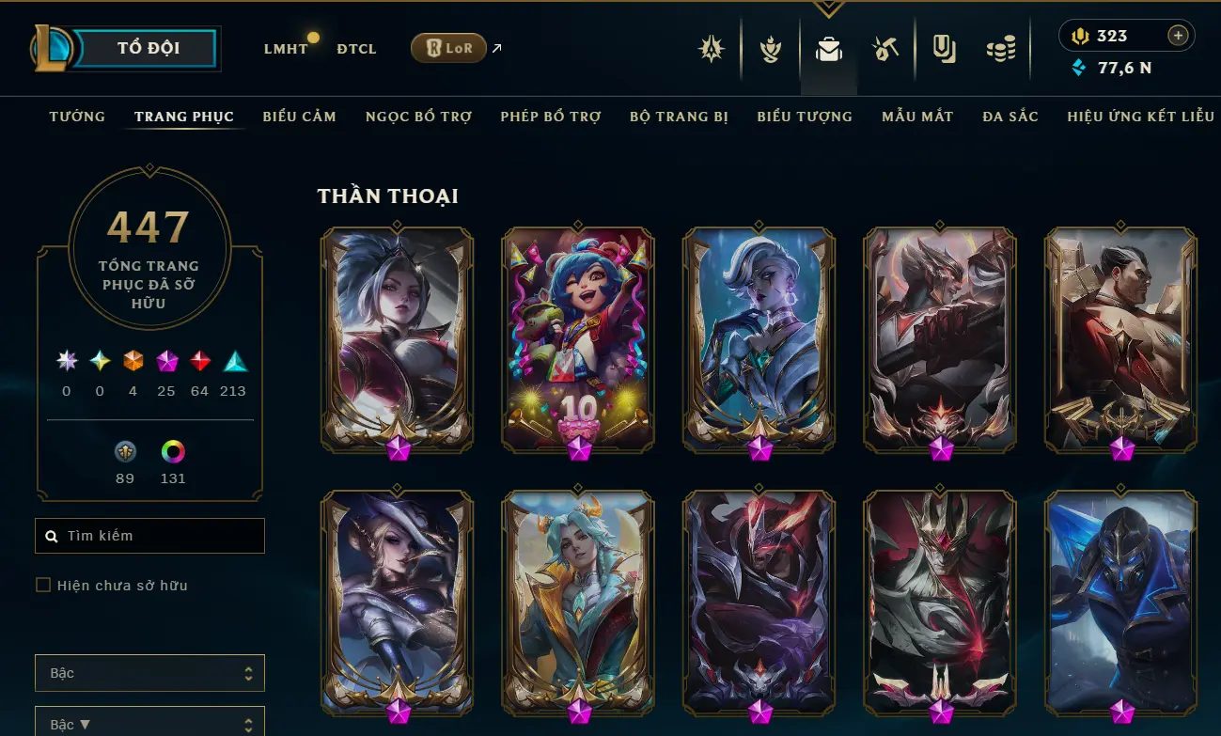The image size is (1221, 736).
Task: Enable the Hiện chưa sở hữu checkbox
Action: coord(43,585)
